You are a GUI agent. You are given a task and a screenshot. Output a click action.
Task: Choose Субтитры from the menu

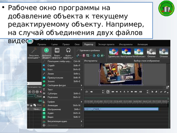[63, 94]
